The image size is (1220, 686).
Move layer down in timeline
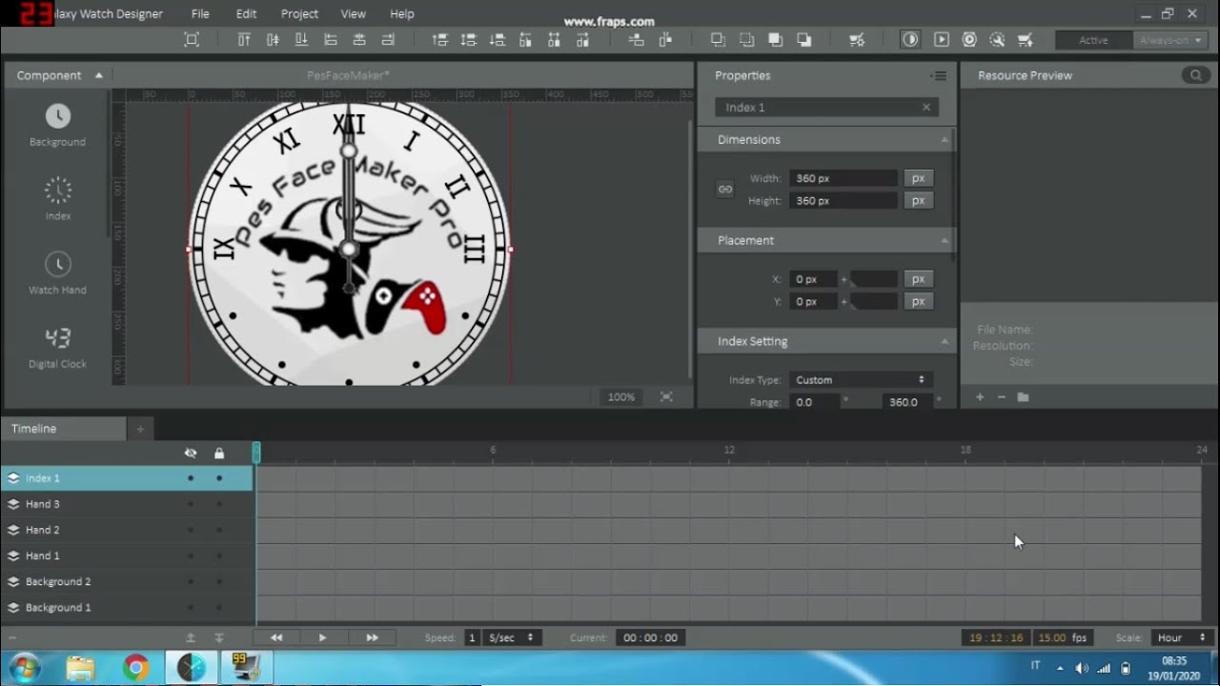click(218, 637)
